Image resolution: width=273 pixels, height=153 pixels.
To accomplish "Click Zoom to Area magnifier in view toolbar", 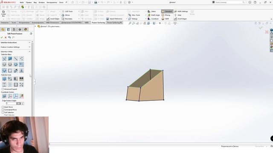I will [x=134, y=23].
